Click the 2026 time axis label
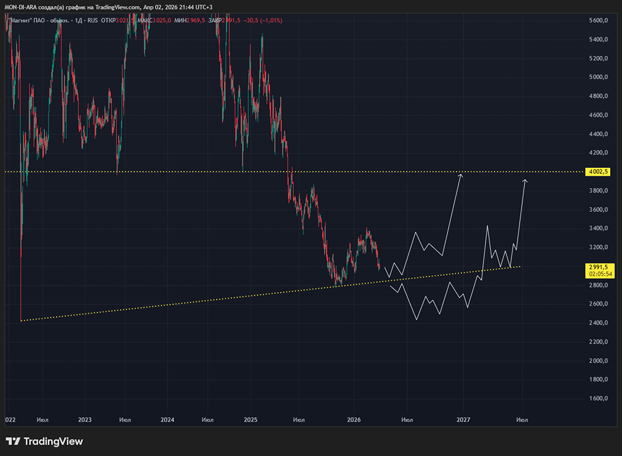This screenshot has height=456, width=622. click(354, 420)
